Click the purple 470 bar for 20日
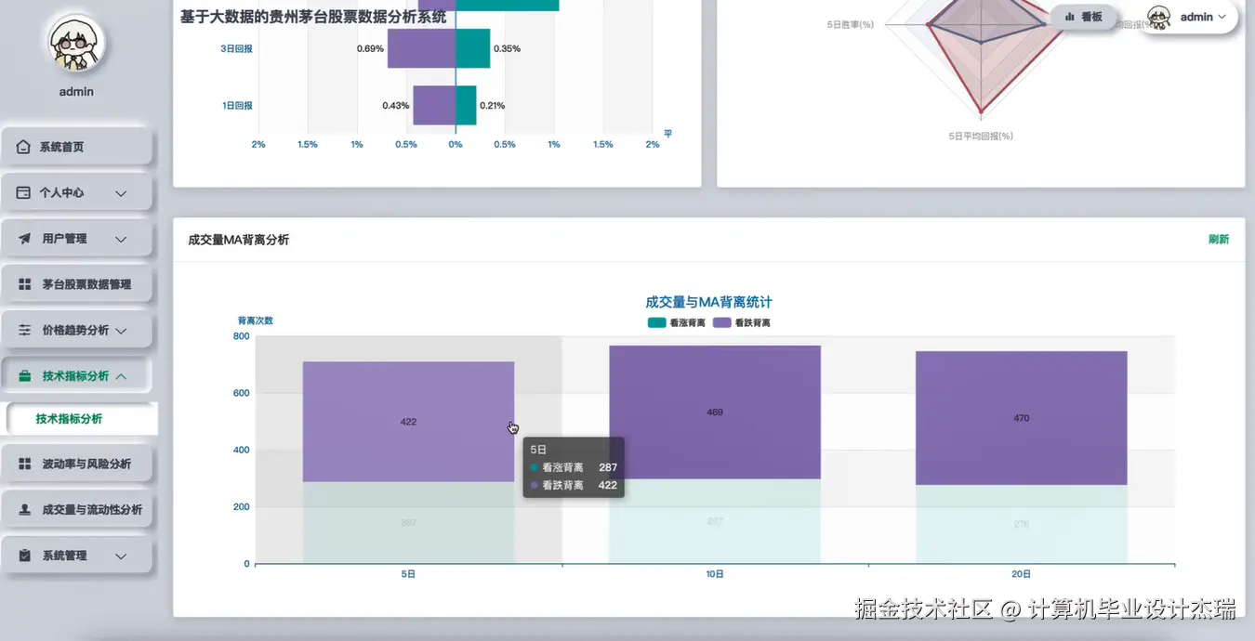1255x641 pixels. [1021, 418]
